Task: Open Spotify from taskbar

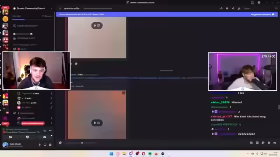Action: pyautogui.click(x=150, y=154)
